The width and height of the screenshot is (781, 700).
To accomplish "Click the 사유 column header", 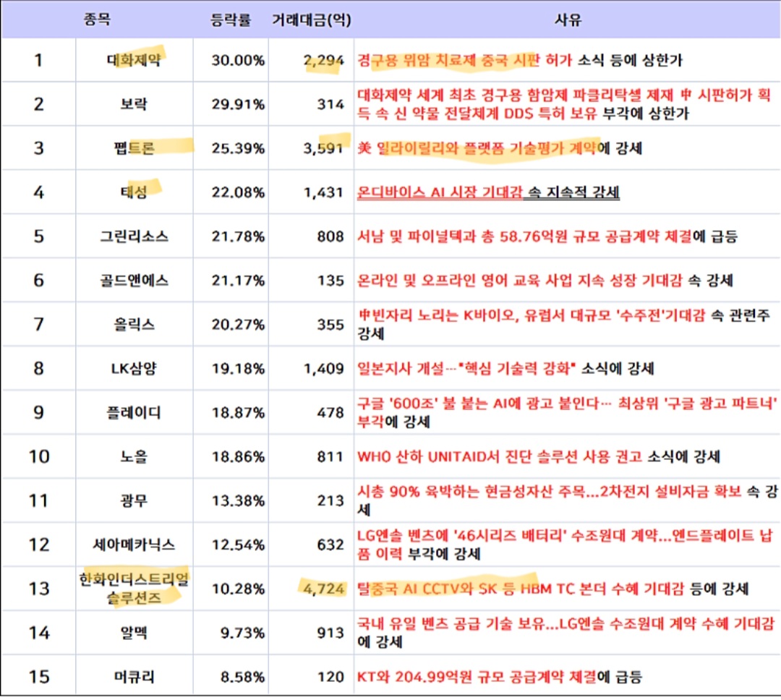I will [x=568, y=20].
